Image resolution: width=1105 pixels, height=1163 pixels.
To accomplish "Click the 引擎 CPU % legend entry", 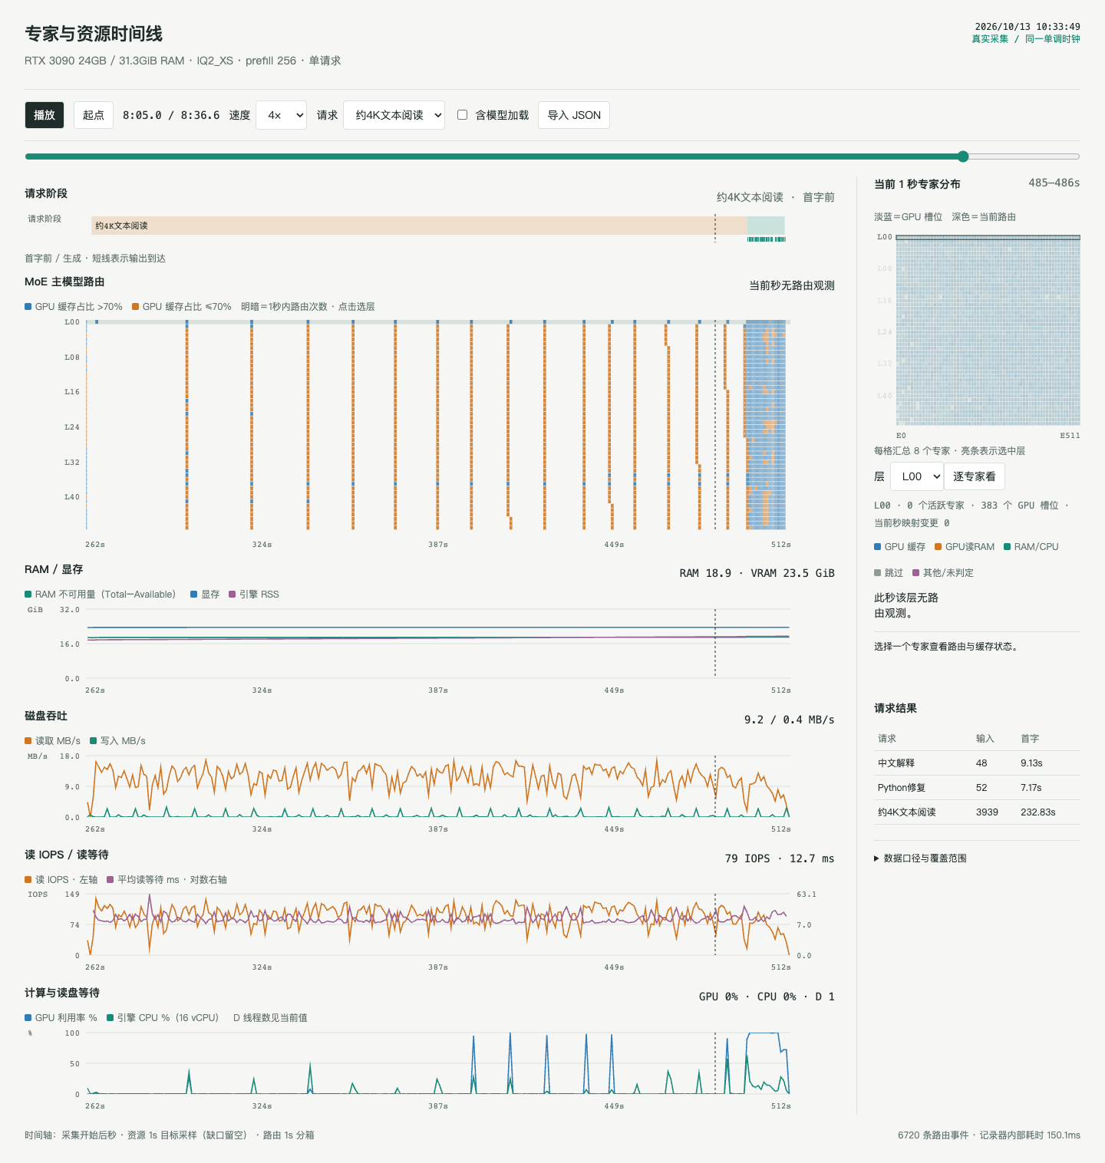I will coord(163,1018).
